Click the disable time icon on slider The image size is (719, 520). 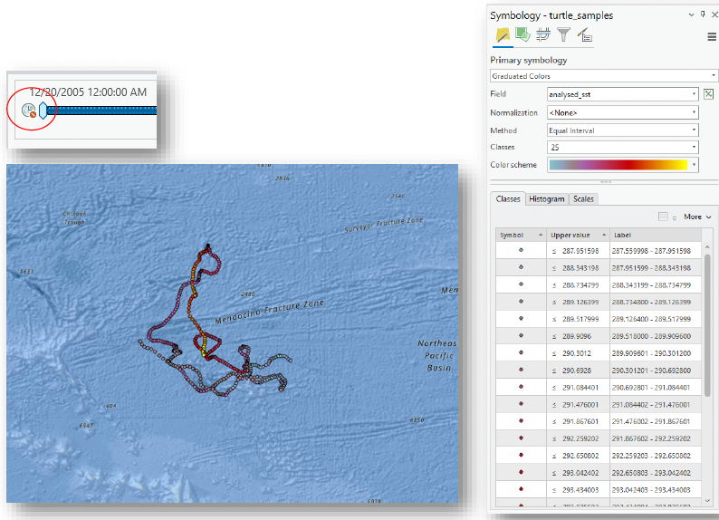[x=29, y=111]
